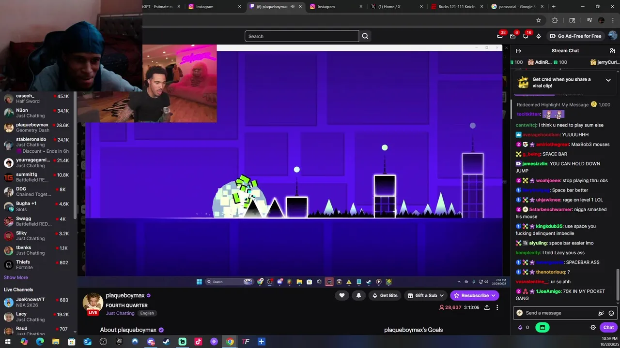Collapse the Stream Chat panel
Viewport: 620px width, 348px height.
(x=518, y=51)
